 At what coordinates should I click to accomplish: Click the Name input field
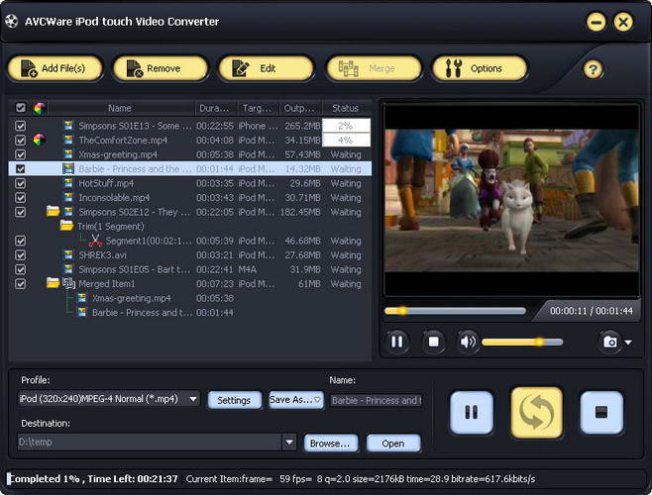click(x=376, y=401)
